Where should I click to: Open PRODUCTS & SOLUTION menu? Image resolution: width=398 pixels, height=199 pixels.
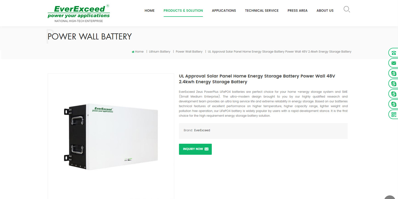tap(183, 11)
